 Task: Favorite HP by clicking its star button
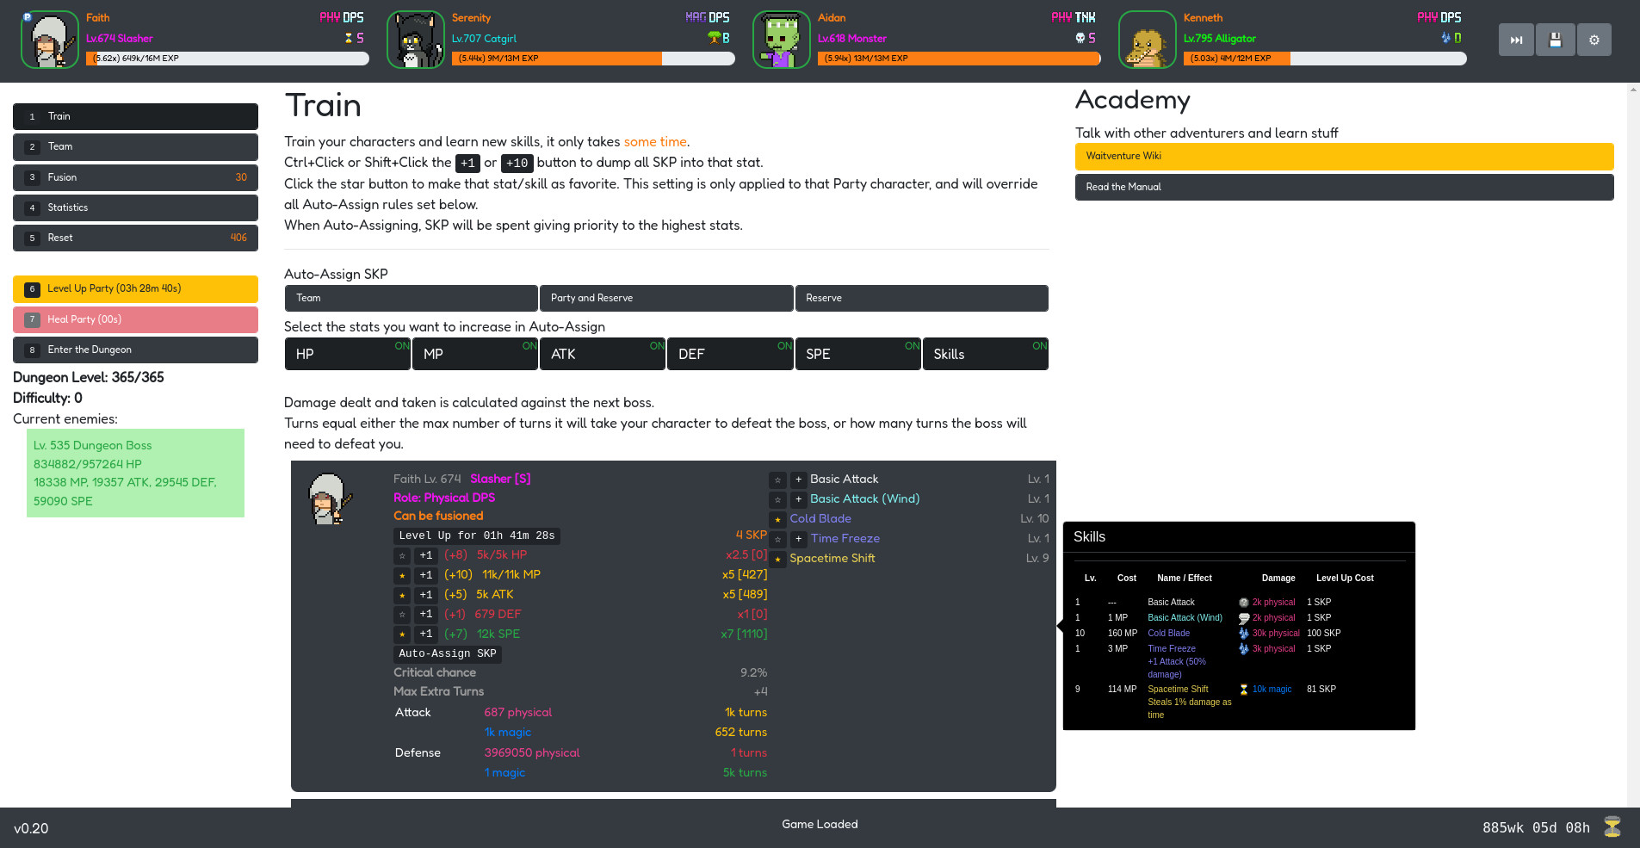click(402, 555)
